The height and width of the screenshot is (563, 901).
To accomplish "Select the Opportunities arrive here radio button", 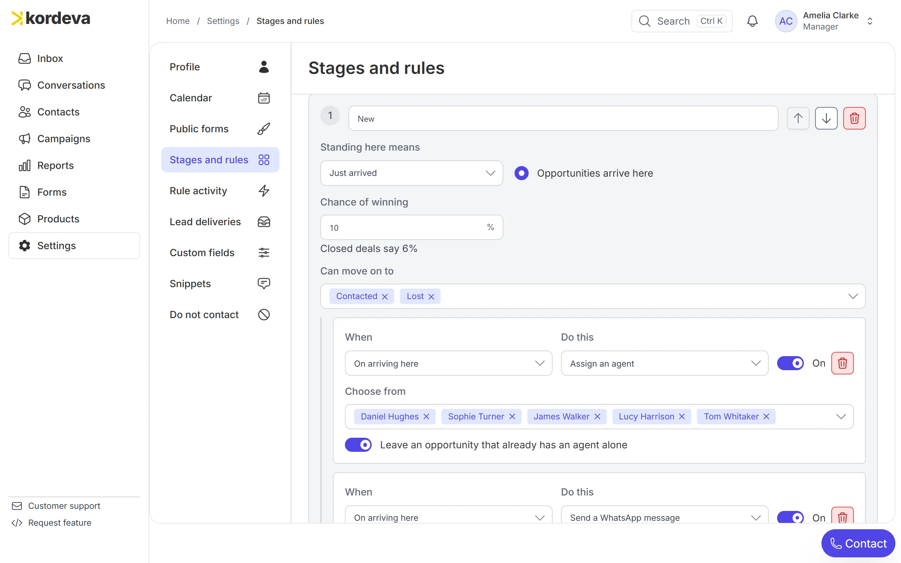I will (x=522, y=173).
